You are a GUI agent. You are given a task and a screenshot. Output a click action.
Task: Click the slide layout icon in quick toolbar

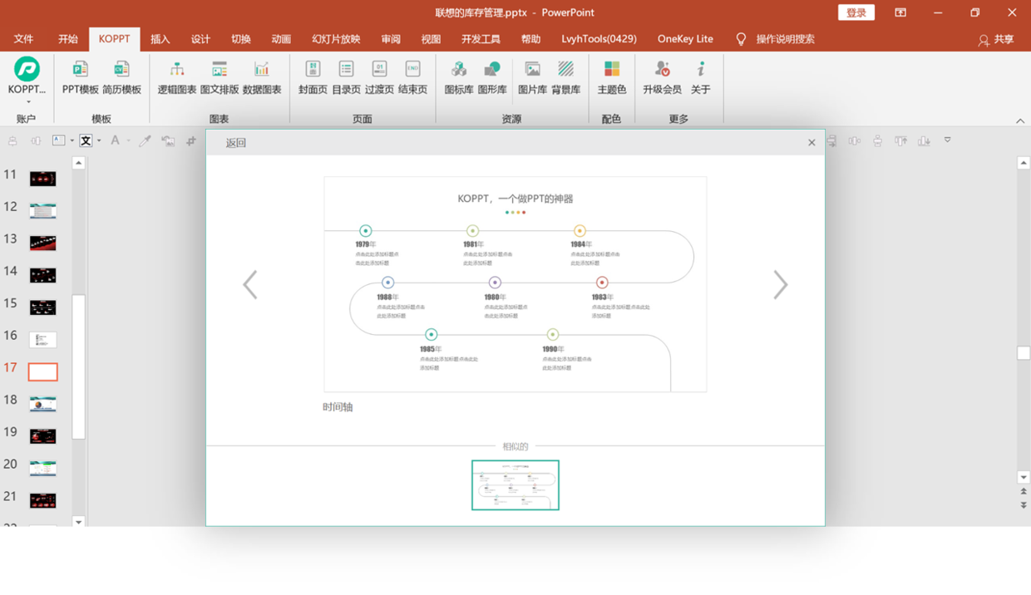[x=59, y=140]
